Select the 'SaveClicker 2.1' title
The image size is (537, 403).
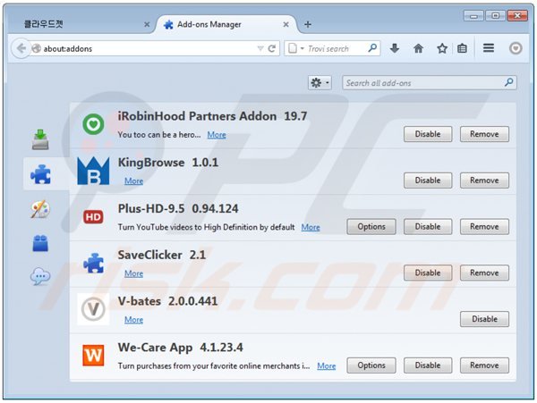[x=162, y=255]
